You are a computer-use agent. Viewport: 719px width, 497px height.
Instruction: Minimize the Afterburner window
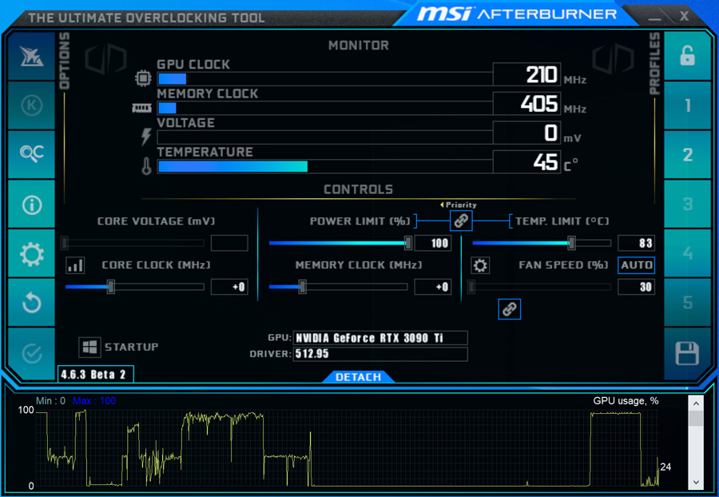pos(654,18)
